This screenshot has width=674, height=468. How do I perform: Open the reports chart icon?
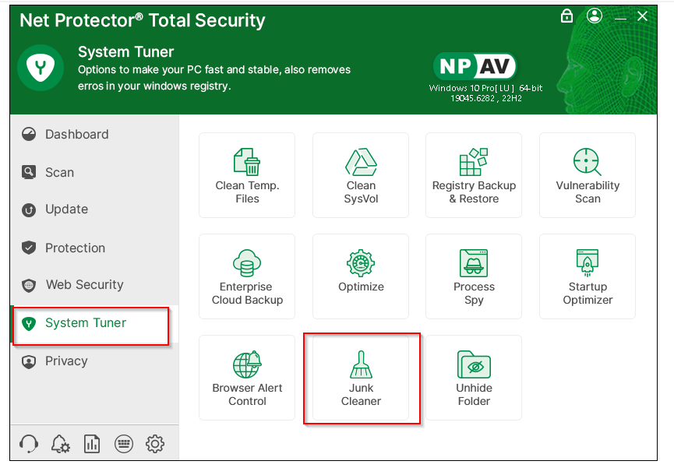[x=92, y=444]
